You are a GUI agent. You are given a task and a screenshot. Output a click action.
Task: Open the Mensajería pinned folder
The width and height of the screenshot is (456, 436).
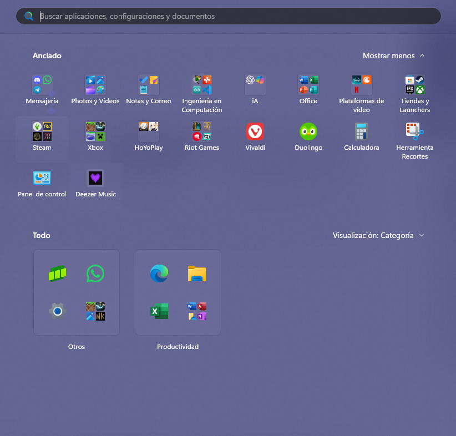42,85
